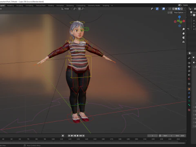This screenshot has width=196, height=147.
Task: Play the animation forward
Action: pyautogui.click(x=78, y=136)
